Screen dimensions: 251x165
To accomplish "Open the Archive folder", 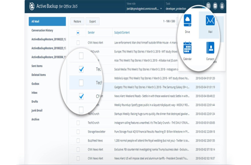I will (35, 120).
